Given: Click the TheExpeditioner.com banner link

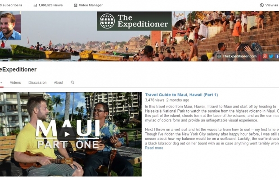Looking at the screenshot, I should [x=239, y=56].
